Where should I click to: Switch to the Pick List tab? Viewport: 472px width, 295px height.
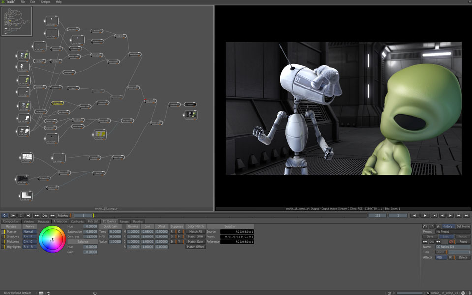(x=93, y=221)
